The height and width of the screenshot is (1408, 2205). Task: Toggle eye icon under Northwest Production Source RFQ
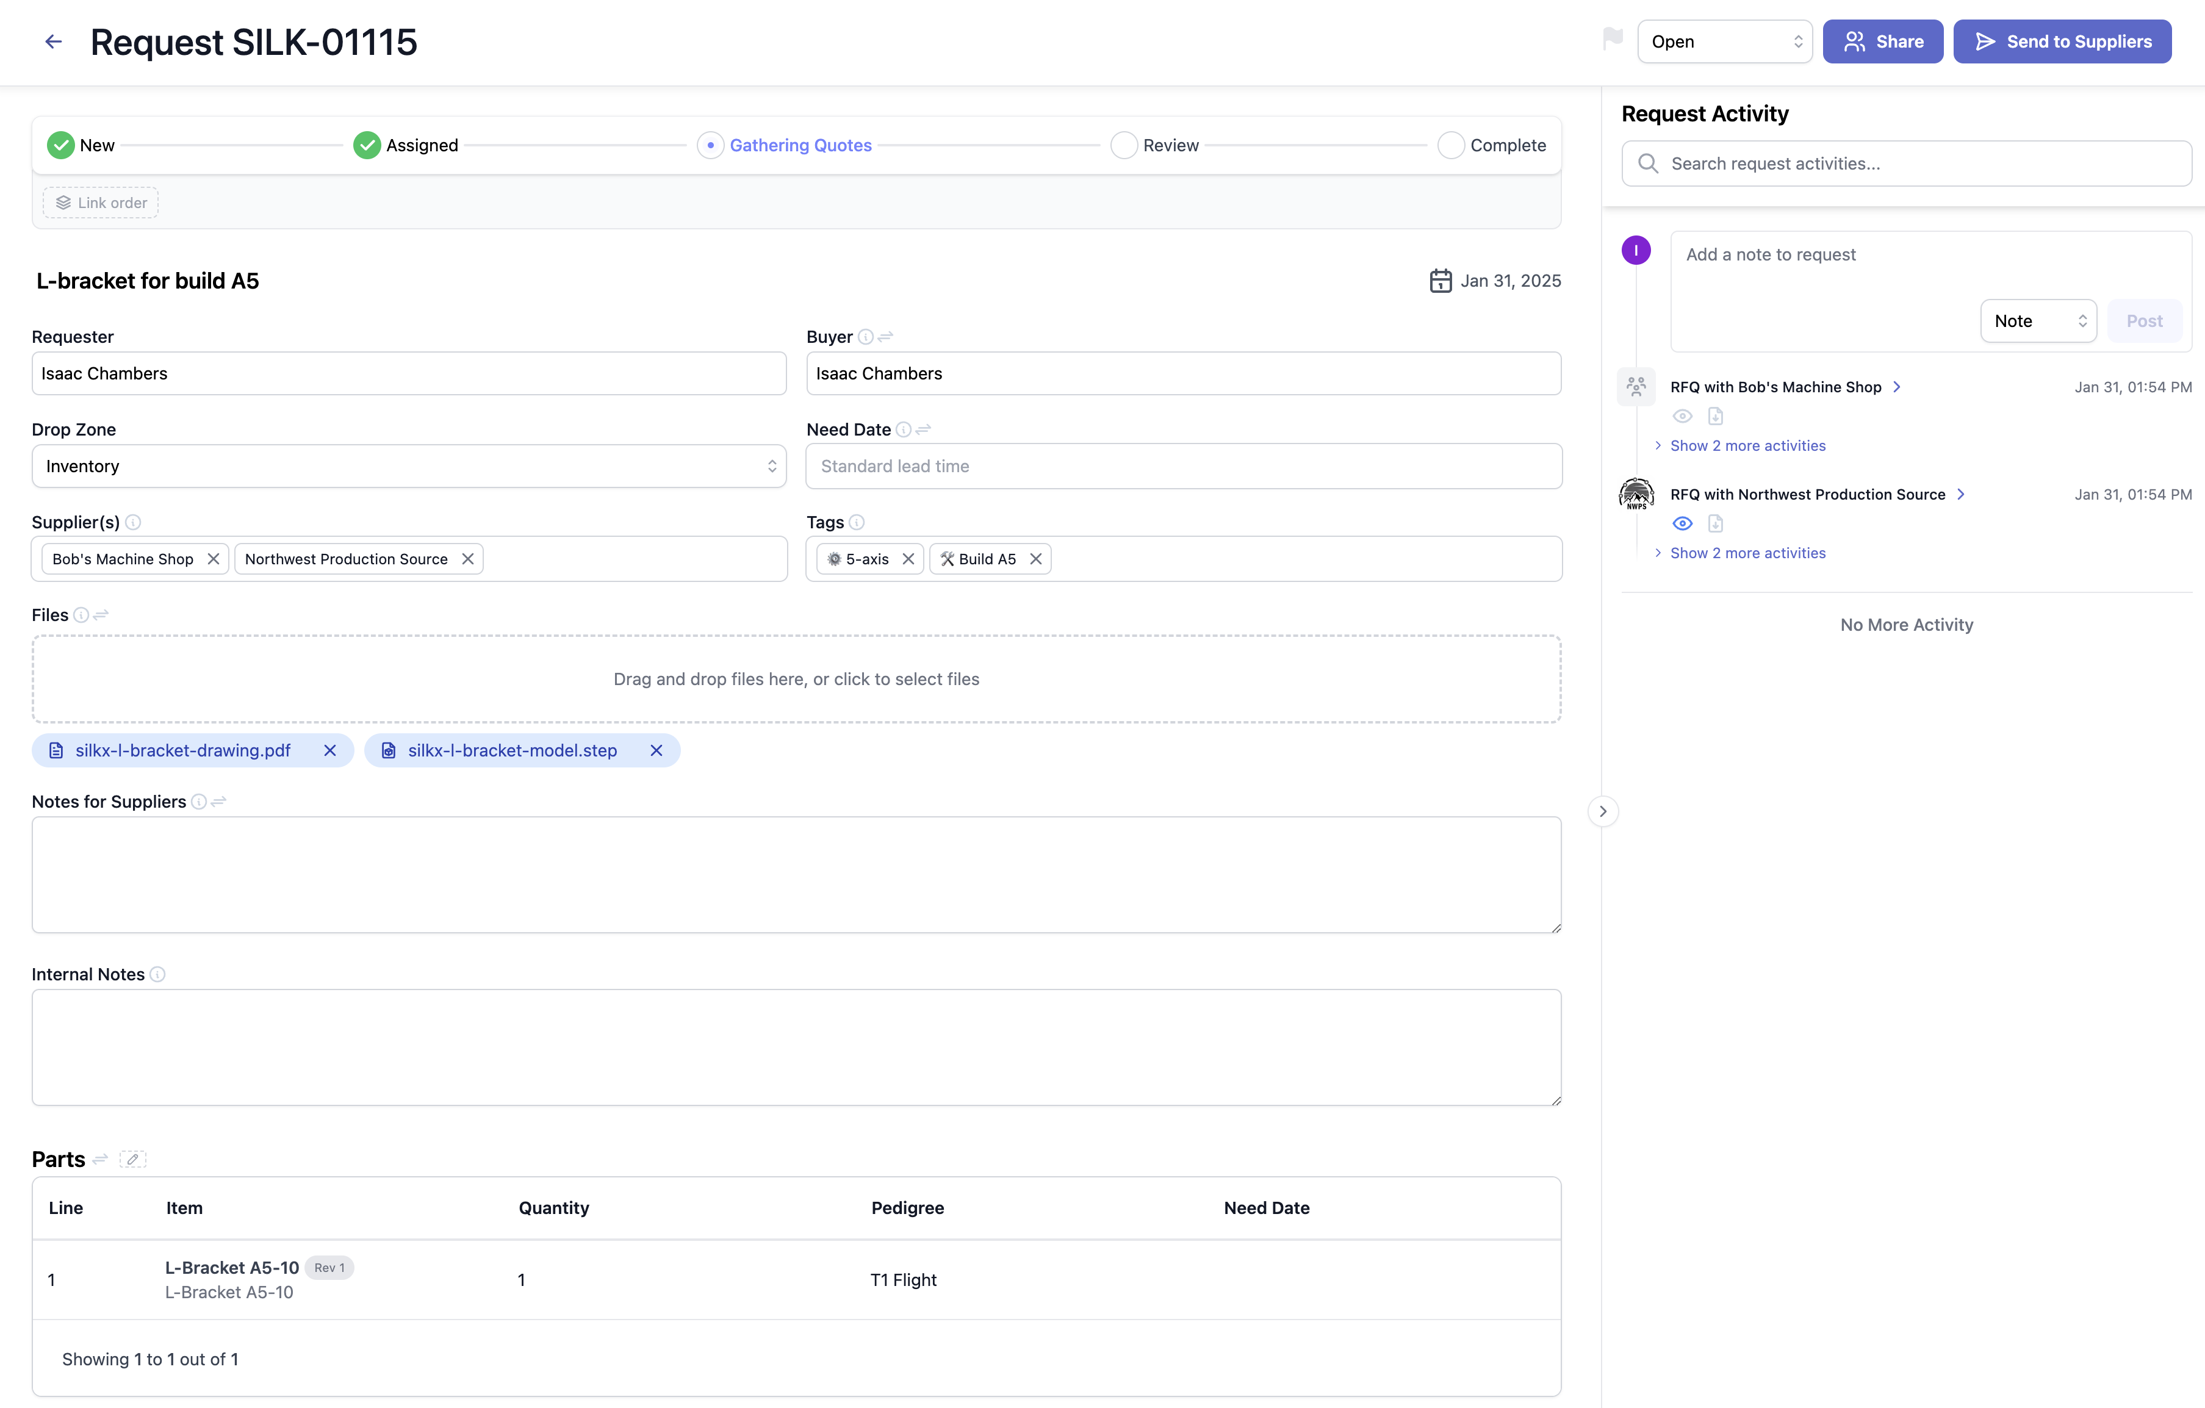pos(1682,523)
